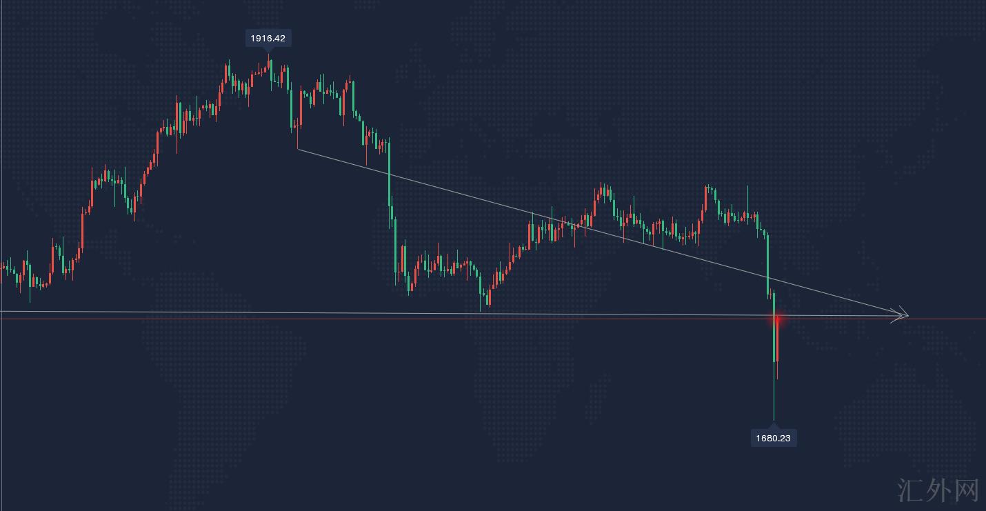Select the latest red candlestick on the right
Screen dimensions: 986x511
click(777, 341)
